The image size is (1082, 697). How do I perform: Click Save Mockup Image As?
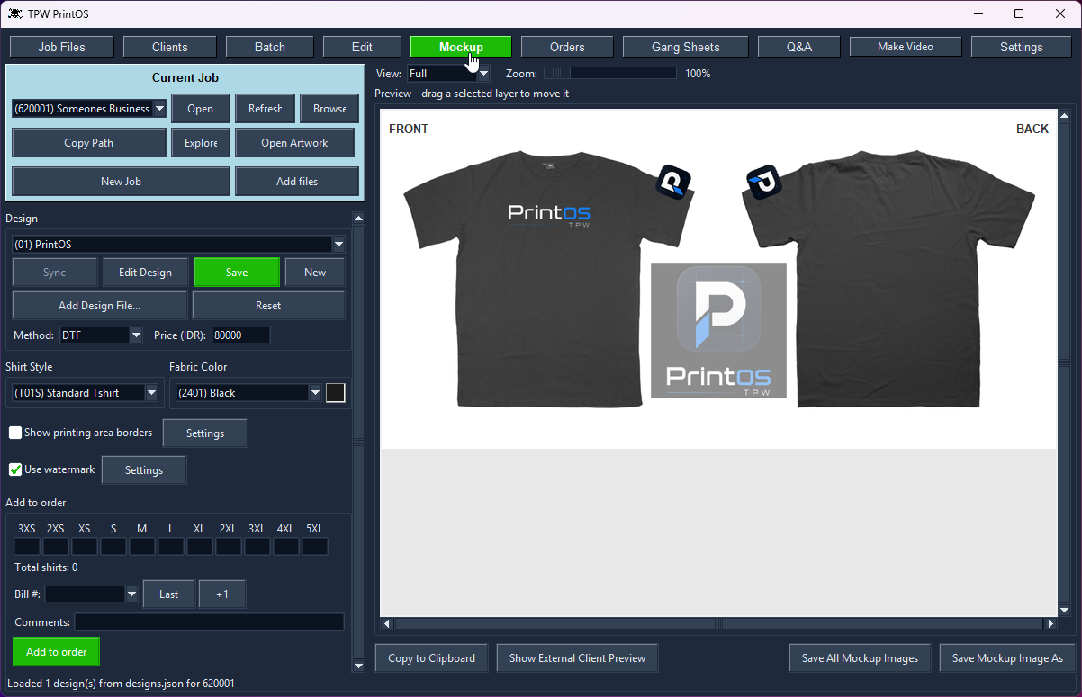(x=1007, y=658)
